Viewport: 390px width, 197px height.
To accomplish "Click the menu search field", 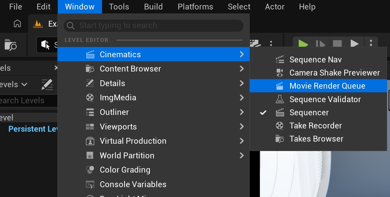I will [x=154, y=26].
